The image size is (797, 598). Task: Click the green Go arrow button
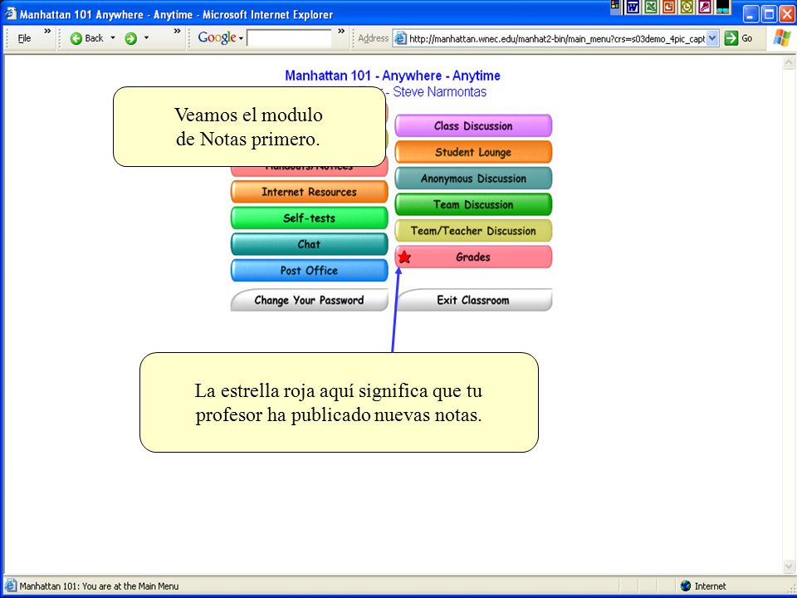click(x=731, y=38)
